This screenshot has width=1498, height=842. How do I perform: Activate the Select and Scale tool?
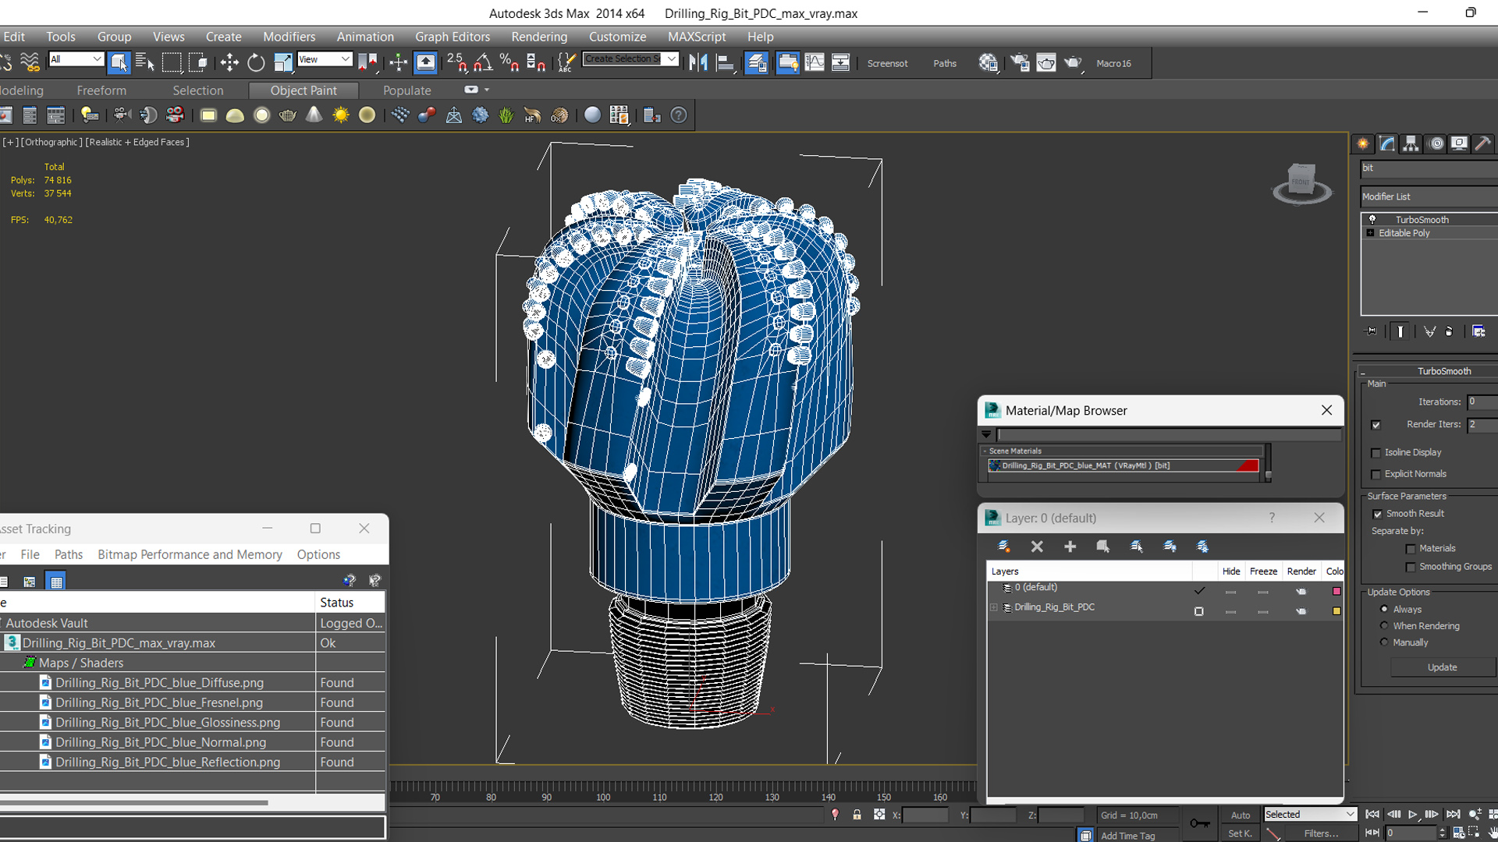[282, 62]
